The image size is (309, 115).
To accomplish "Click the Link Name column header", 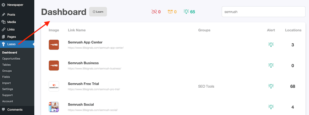I will click(77, 30).
